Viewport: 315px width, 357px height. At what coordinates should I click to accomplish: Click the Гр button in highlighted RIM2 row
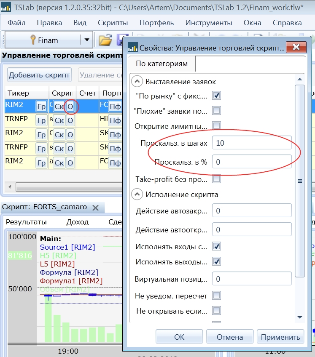(x=41, y=107)
